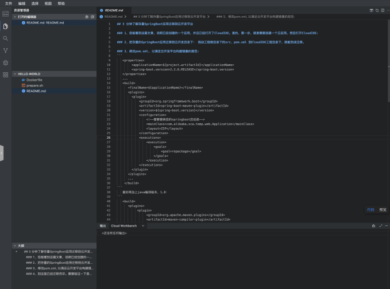The width and height of the screenshot is (390, 289).
Task: Open the Debug view bug icon
Action: (6, 63)
